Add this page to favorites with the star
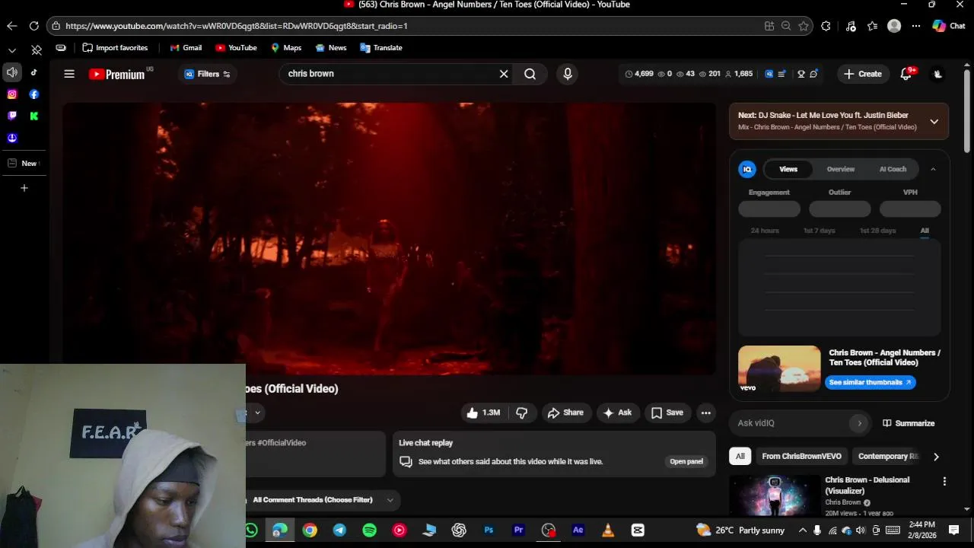Screen dimensions: 974x548 804,26
